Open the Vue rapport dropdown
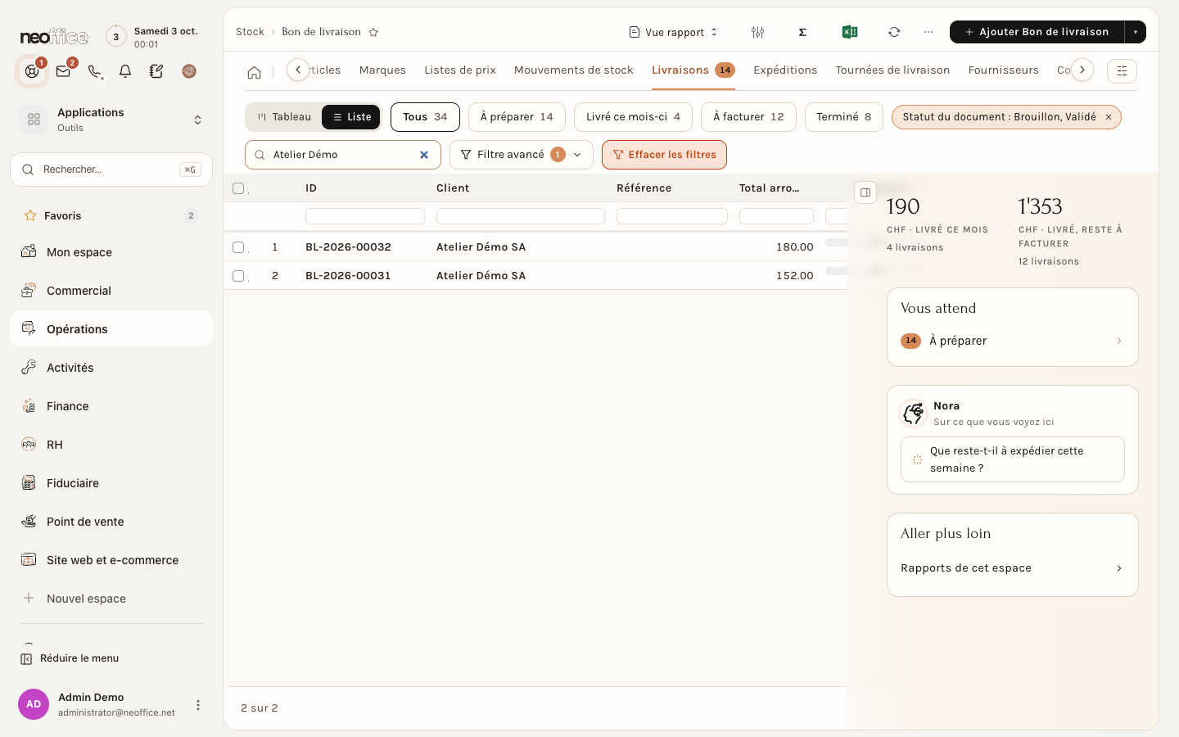The image size is (1179, 737). point(674,32)
